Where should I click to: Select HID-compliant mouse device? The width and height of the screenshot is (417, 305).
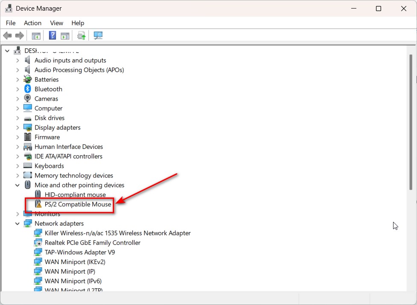pyautogui.click(x=75, y=195)
